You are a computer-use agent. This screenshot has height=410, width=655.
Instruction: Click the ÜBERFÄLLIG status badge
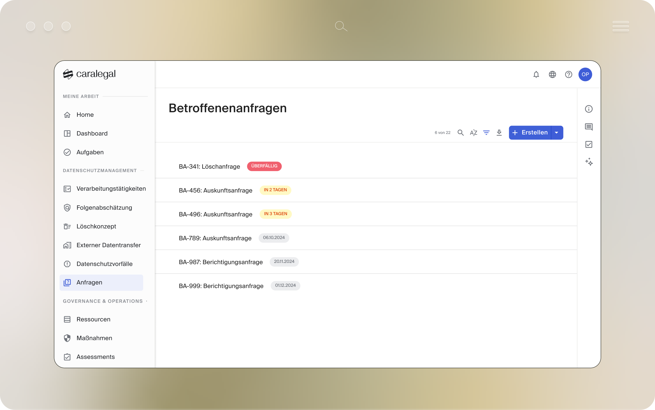[264, 166]
